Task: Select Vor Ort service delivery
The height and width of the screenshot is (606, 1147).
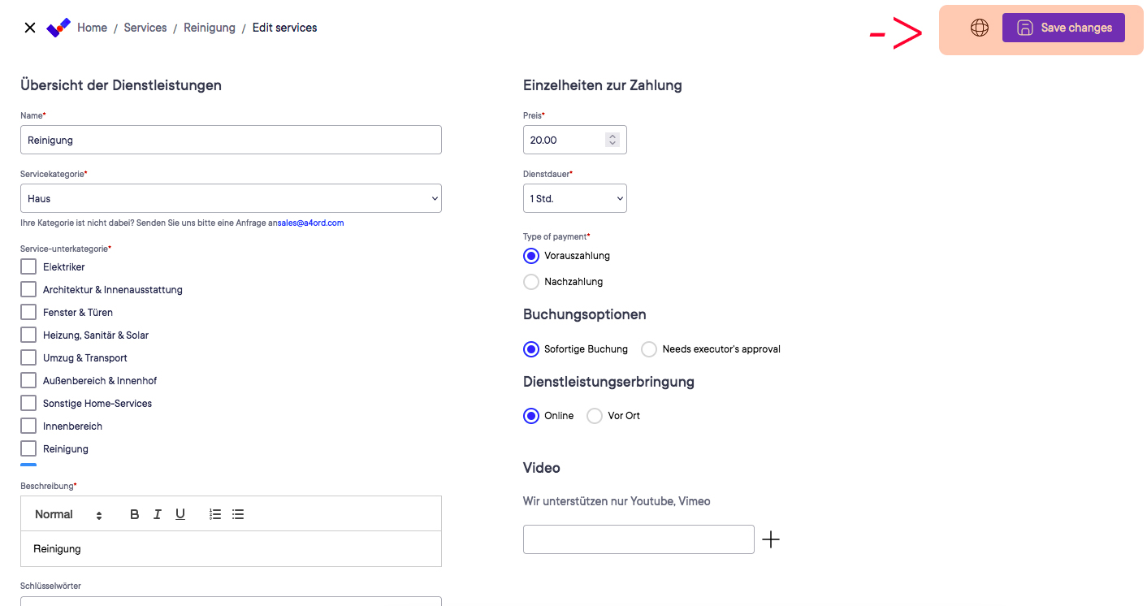Action: [595, 416]
